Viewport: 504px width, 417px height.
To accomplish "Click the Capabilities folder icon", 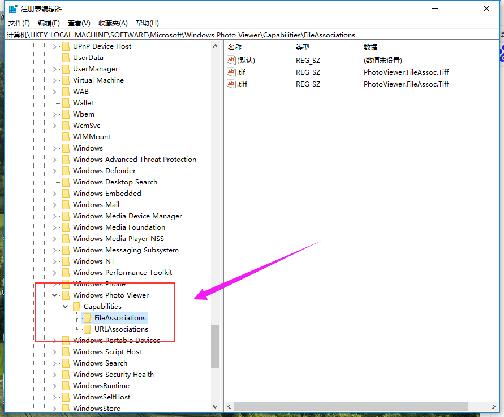I will coord(76,306).
